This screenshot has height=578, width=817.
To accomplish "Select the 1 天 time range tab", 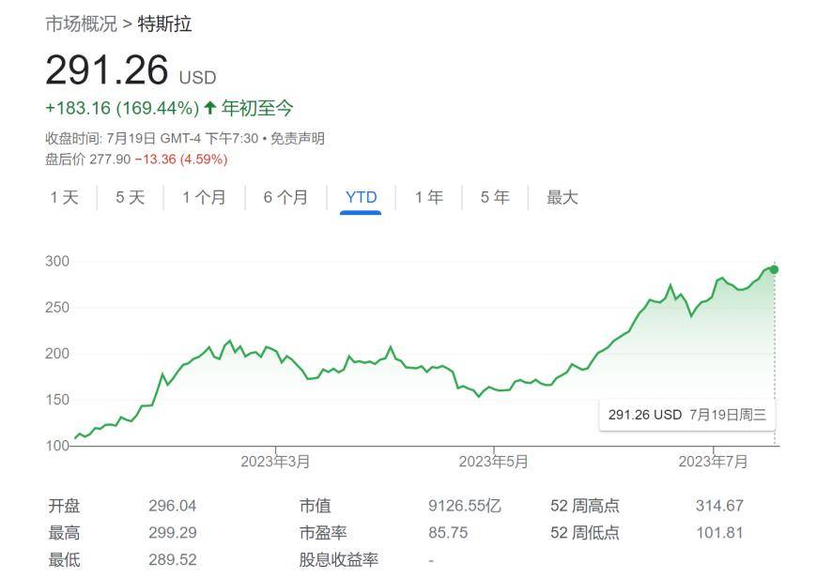I will pyautogui.click(x=65, y=197).
